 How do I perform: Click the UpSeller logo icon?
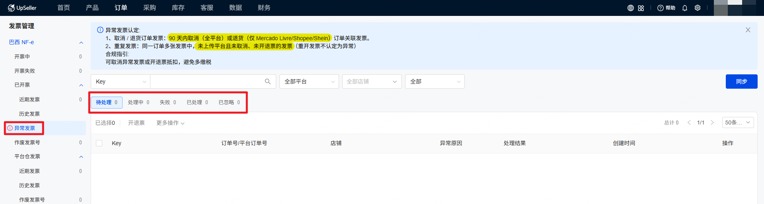tap(11, 8)
